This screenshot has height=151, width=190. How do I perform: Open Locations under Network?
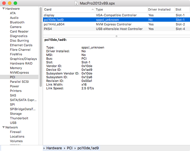(x=17, y=136)
